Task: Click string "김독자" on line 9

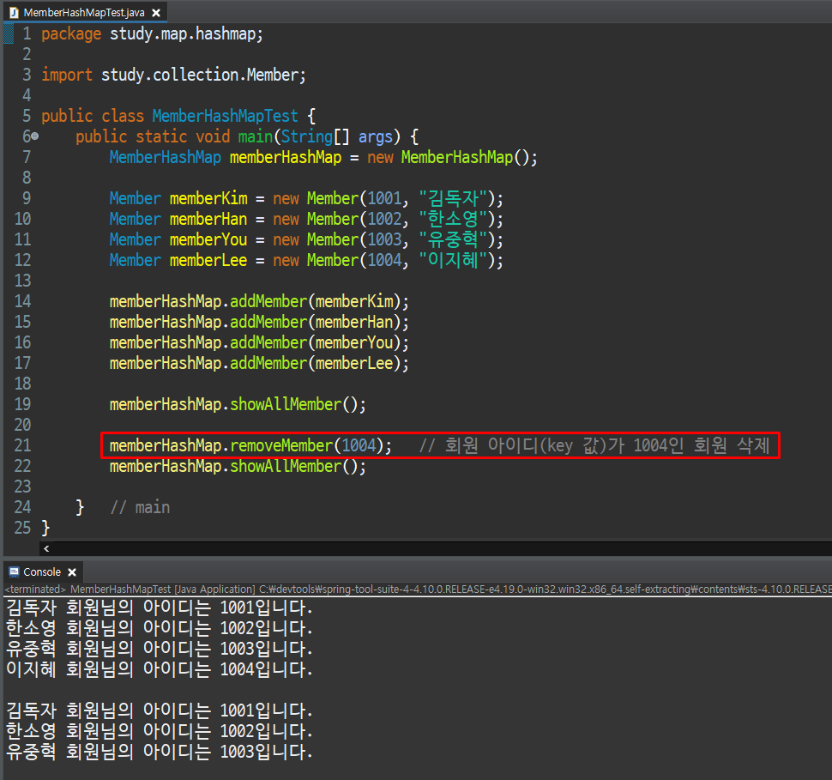Action: pyautogui.click(x=453, y=198)
